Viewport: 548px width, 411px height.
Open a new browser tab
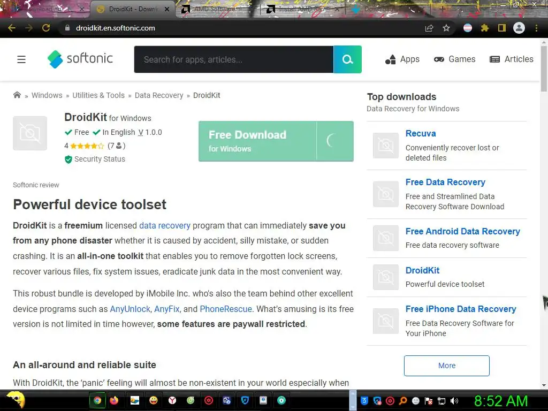pyautogui.click(x=442, y=9)
